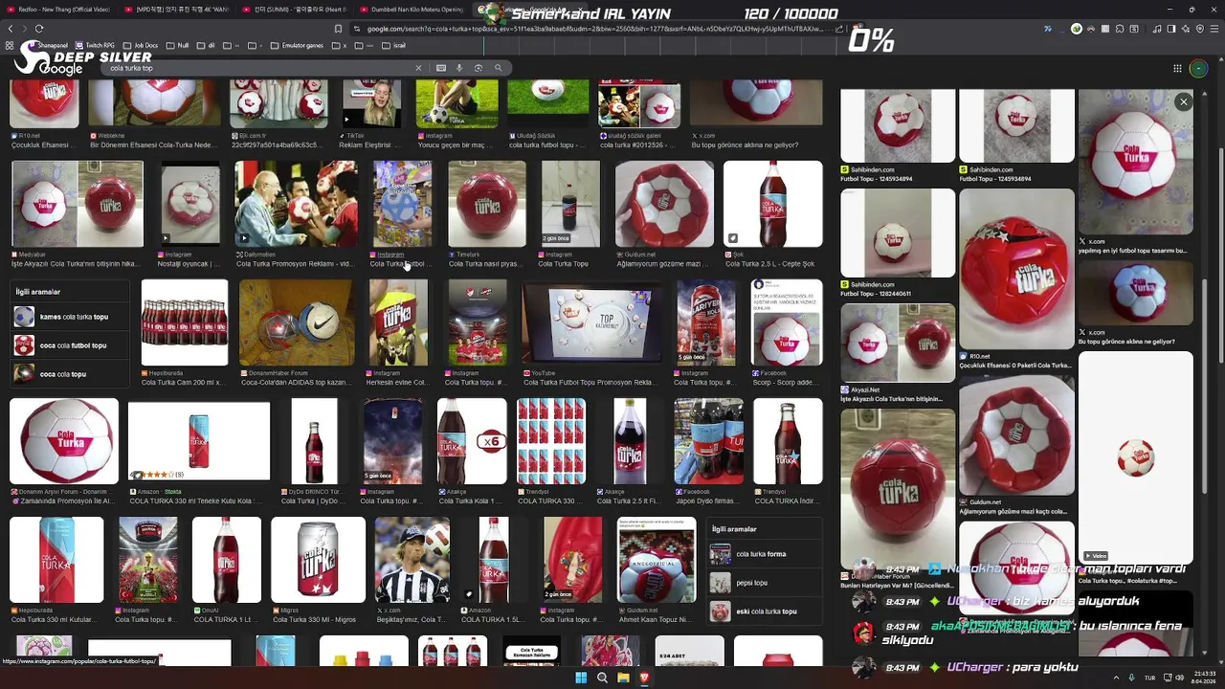Viewport: 1225px width, 689px height.
Task: Open the Emulator games bookmark folder
Action: [297, 45]
